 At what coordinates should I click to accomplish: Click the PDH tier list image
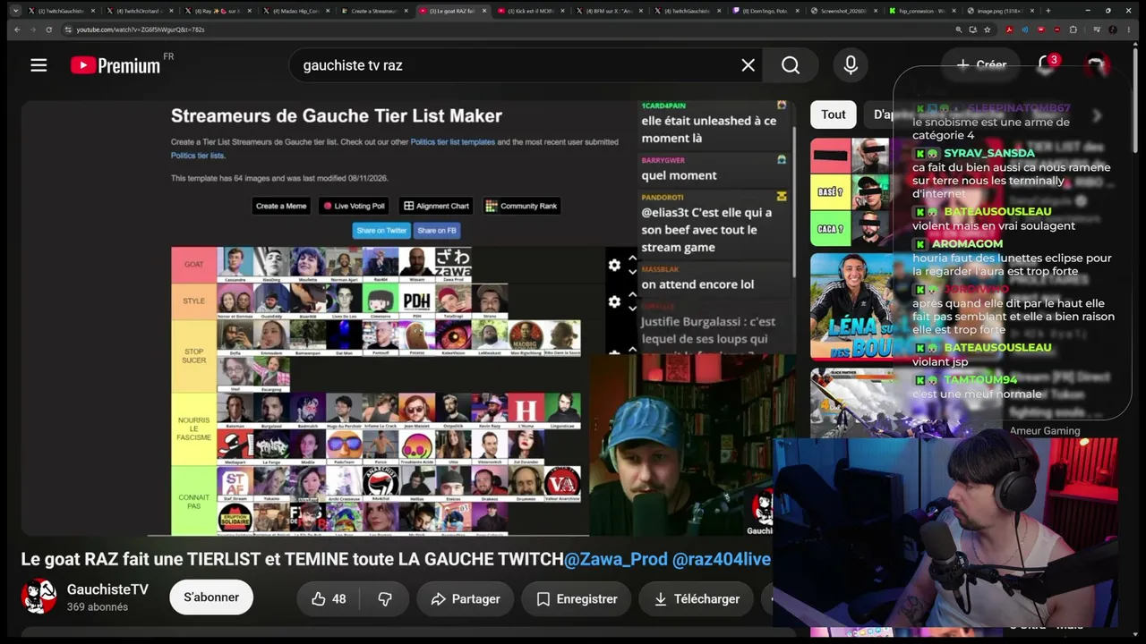tap(416, 301)
